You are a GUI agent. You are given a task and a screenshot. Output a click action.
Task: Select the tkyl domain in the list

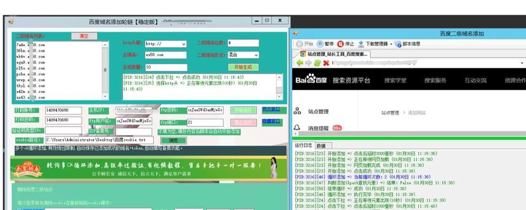tap(31, 86)
